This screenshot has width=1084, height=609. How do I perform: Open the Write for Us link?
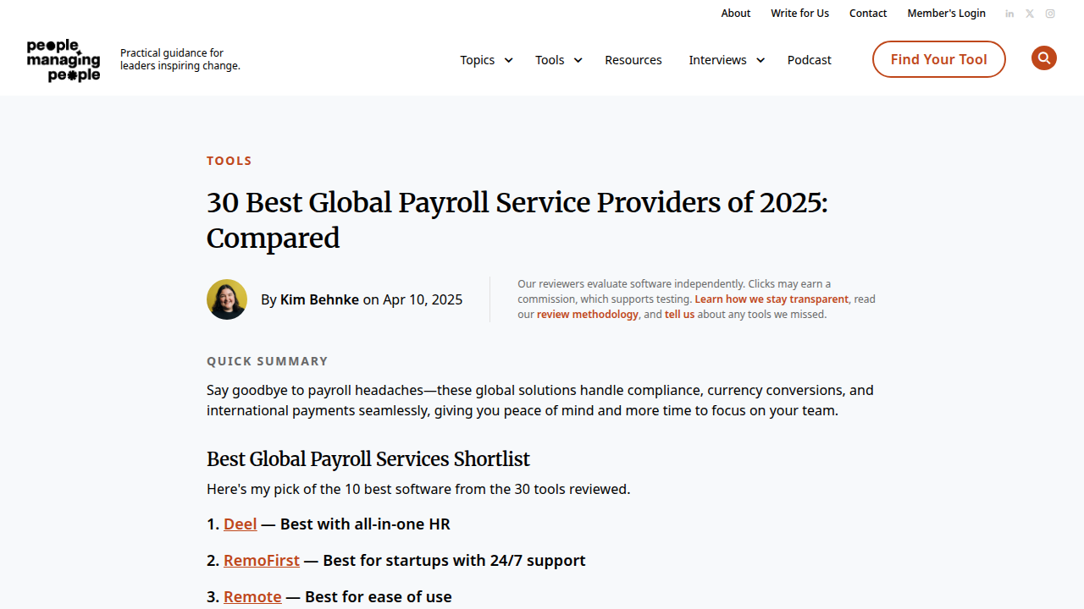[x=800, y=14]
